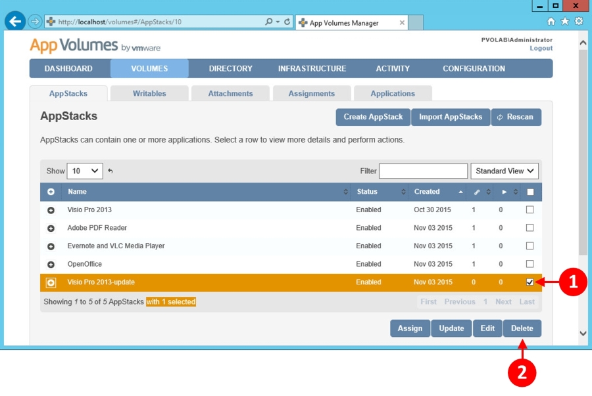Click the Edit button
Screen dimensions: 592x396
coord(487,328)
